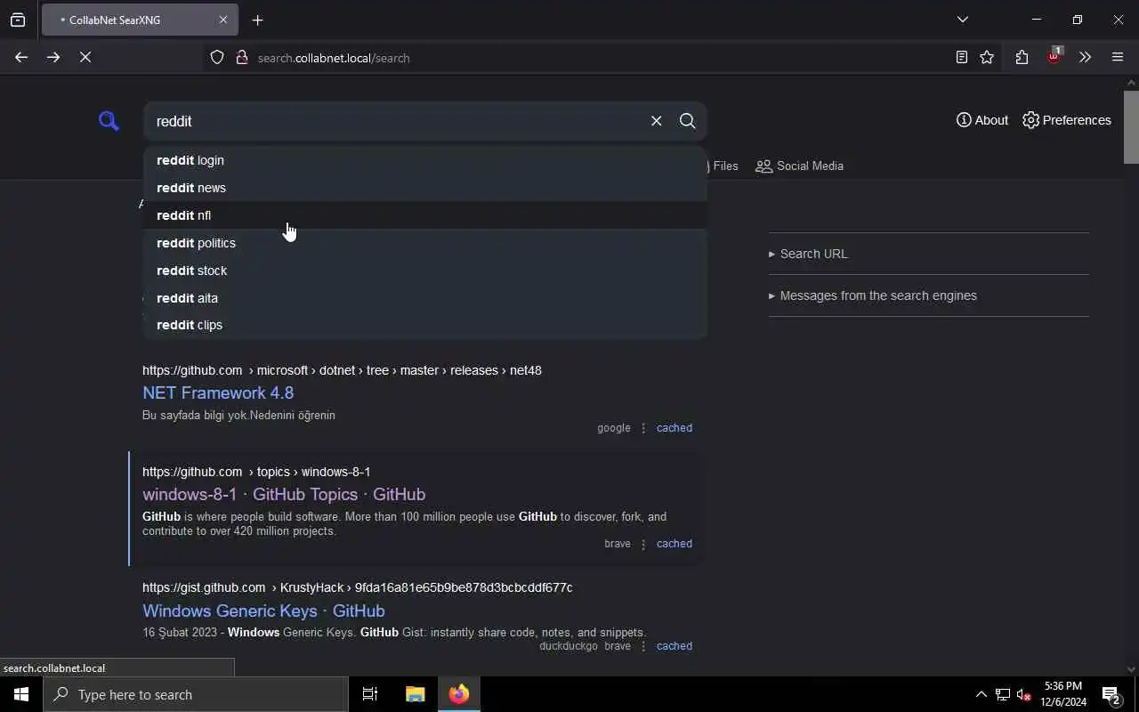This screenshot has width=1139, height=712.
Task: Open the taskbar clock and date
Action: tap(1063, 694)
